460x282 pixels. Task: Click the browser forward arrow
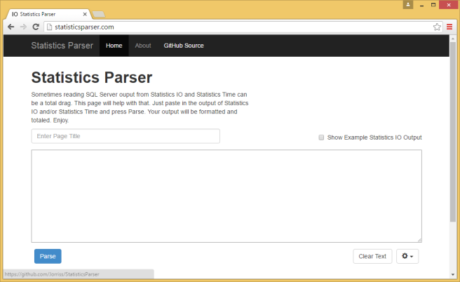click(x=23, y=27)
